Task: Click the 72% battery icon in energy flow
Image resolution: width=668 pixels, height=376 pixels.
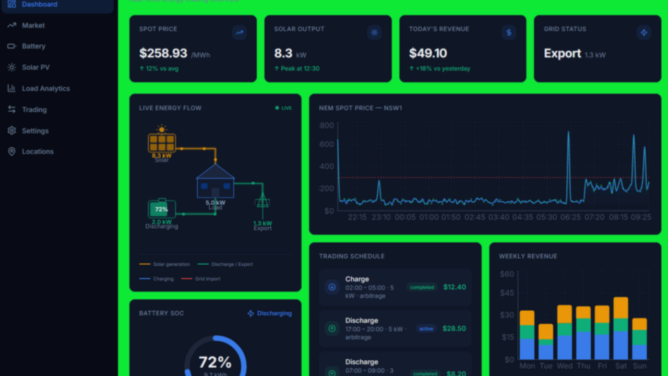Action: point(162,208)
